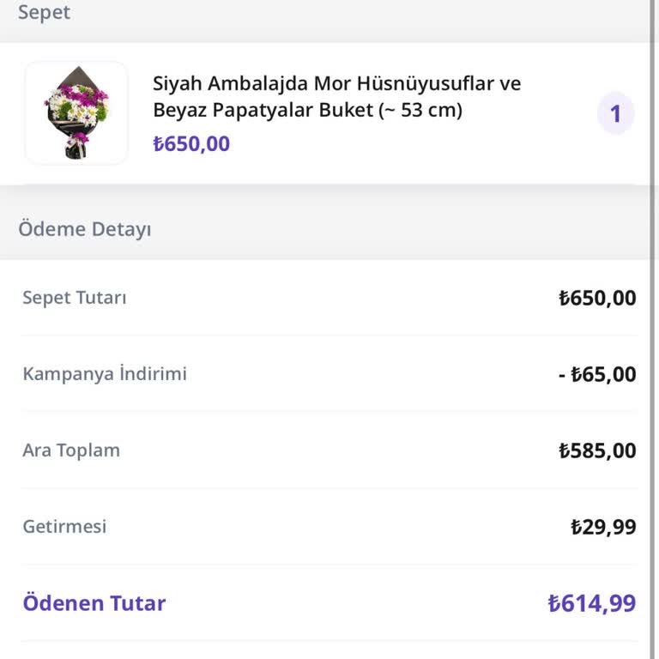Click the delivery fee amount ₺29,99
Image resolution: width=659 pixels, height=659 pixels.
pyautogui.click(x=603, y=527)
